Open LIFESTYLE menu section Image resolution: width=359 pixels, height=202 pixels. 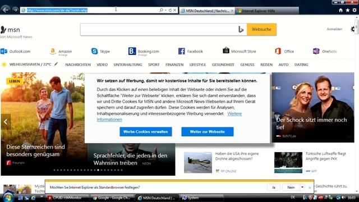[197, 65]
